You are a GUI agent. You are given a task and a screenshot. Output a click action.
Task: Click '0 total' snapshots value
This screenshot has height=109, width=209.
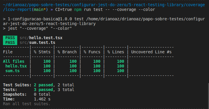[42, 94]
